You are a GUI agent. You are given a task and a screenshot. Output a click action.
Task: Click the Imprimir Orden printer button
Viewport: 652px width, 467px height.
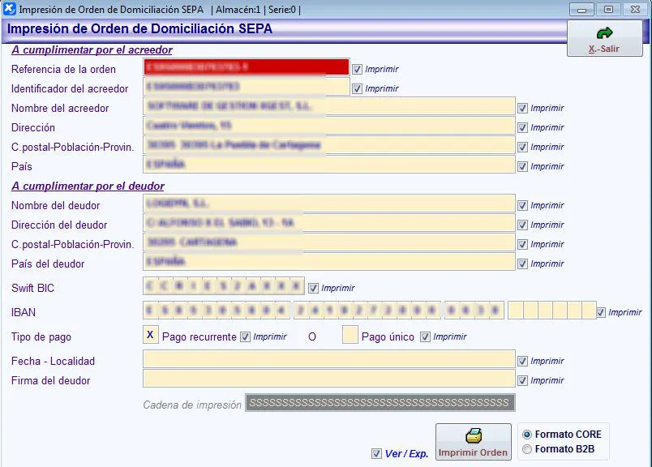[473, 442]
